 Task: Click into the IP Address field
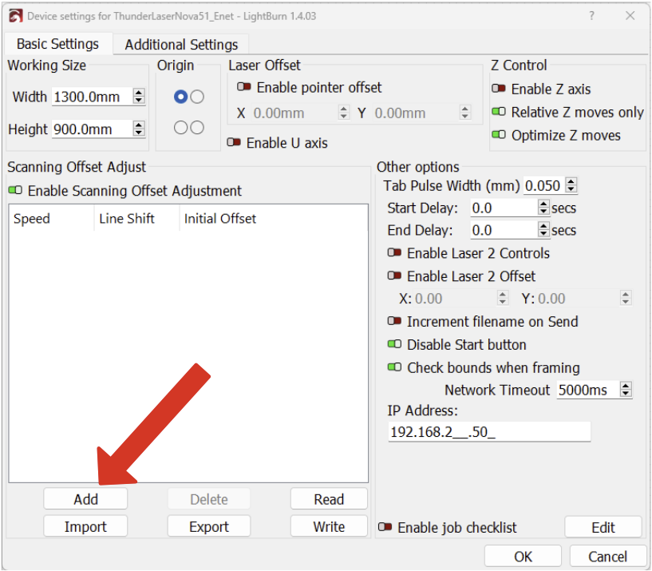click(x=488, y=433)
